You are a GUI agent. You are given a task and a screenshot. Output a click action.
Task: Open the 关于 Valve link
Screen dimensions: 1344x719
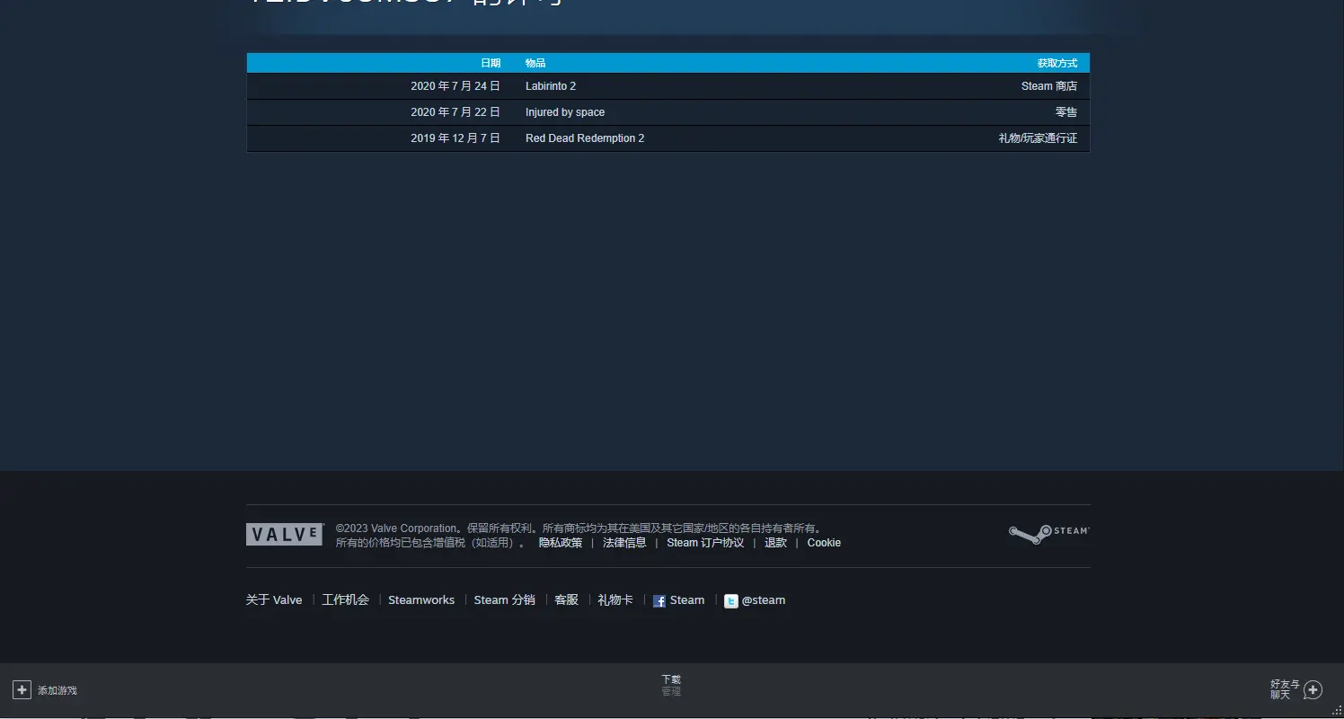point(274,600)
